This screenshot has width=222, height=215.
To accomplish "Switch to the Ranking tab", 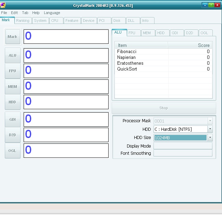I will (x=23, y=21).
